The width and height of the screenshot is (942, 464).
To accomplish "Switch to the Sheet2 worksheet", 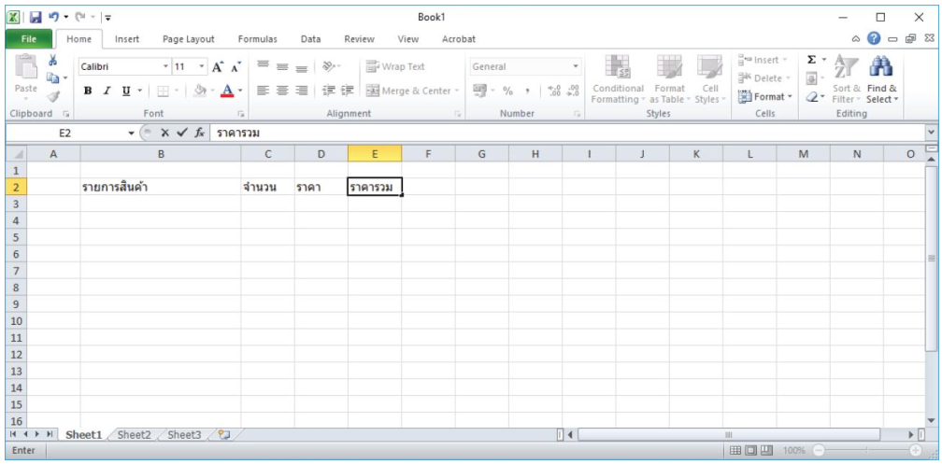I will click(134, 435).
